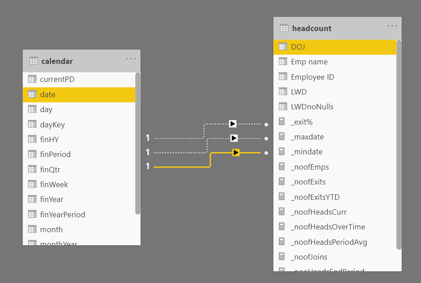
Task: Select the month field in calendar
Action: click(x=79, y=229)
